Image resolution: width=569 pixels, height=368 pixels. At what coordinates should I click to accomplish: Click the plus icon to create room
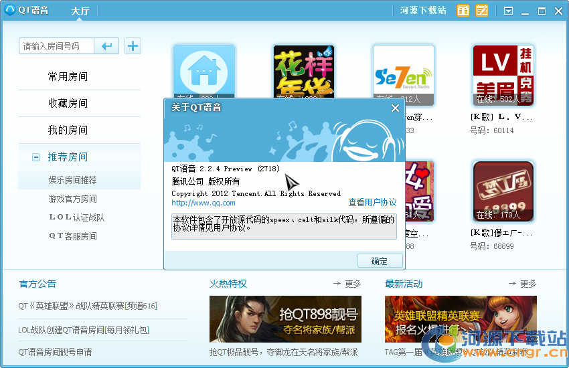(133, 46)
